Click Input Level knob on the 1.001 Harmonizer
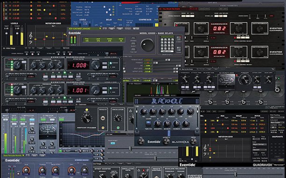 (x=17, y=90)
